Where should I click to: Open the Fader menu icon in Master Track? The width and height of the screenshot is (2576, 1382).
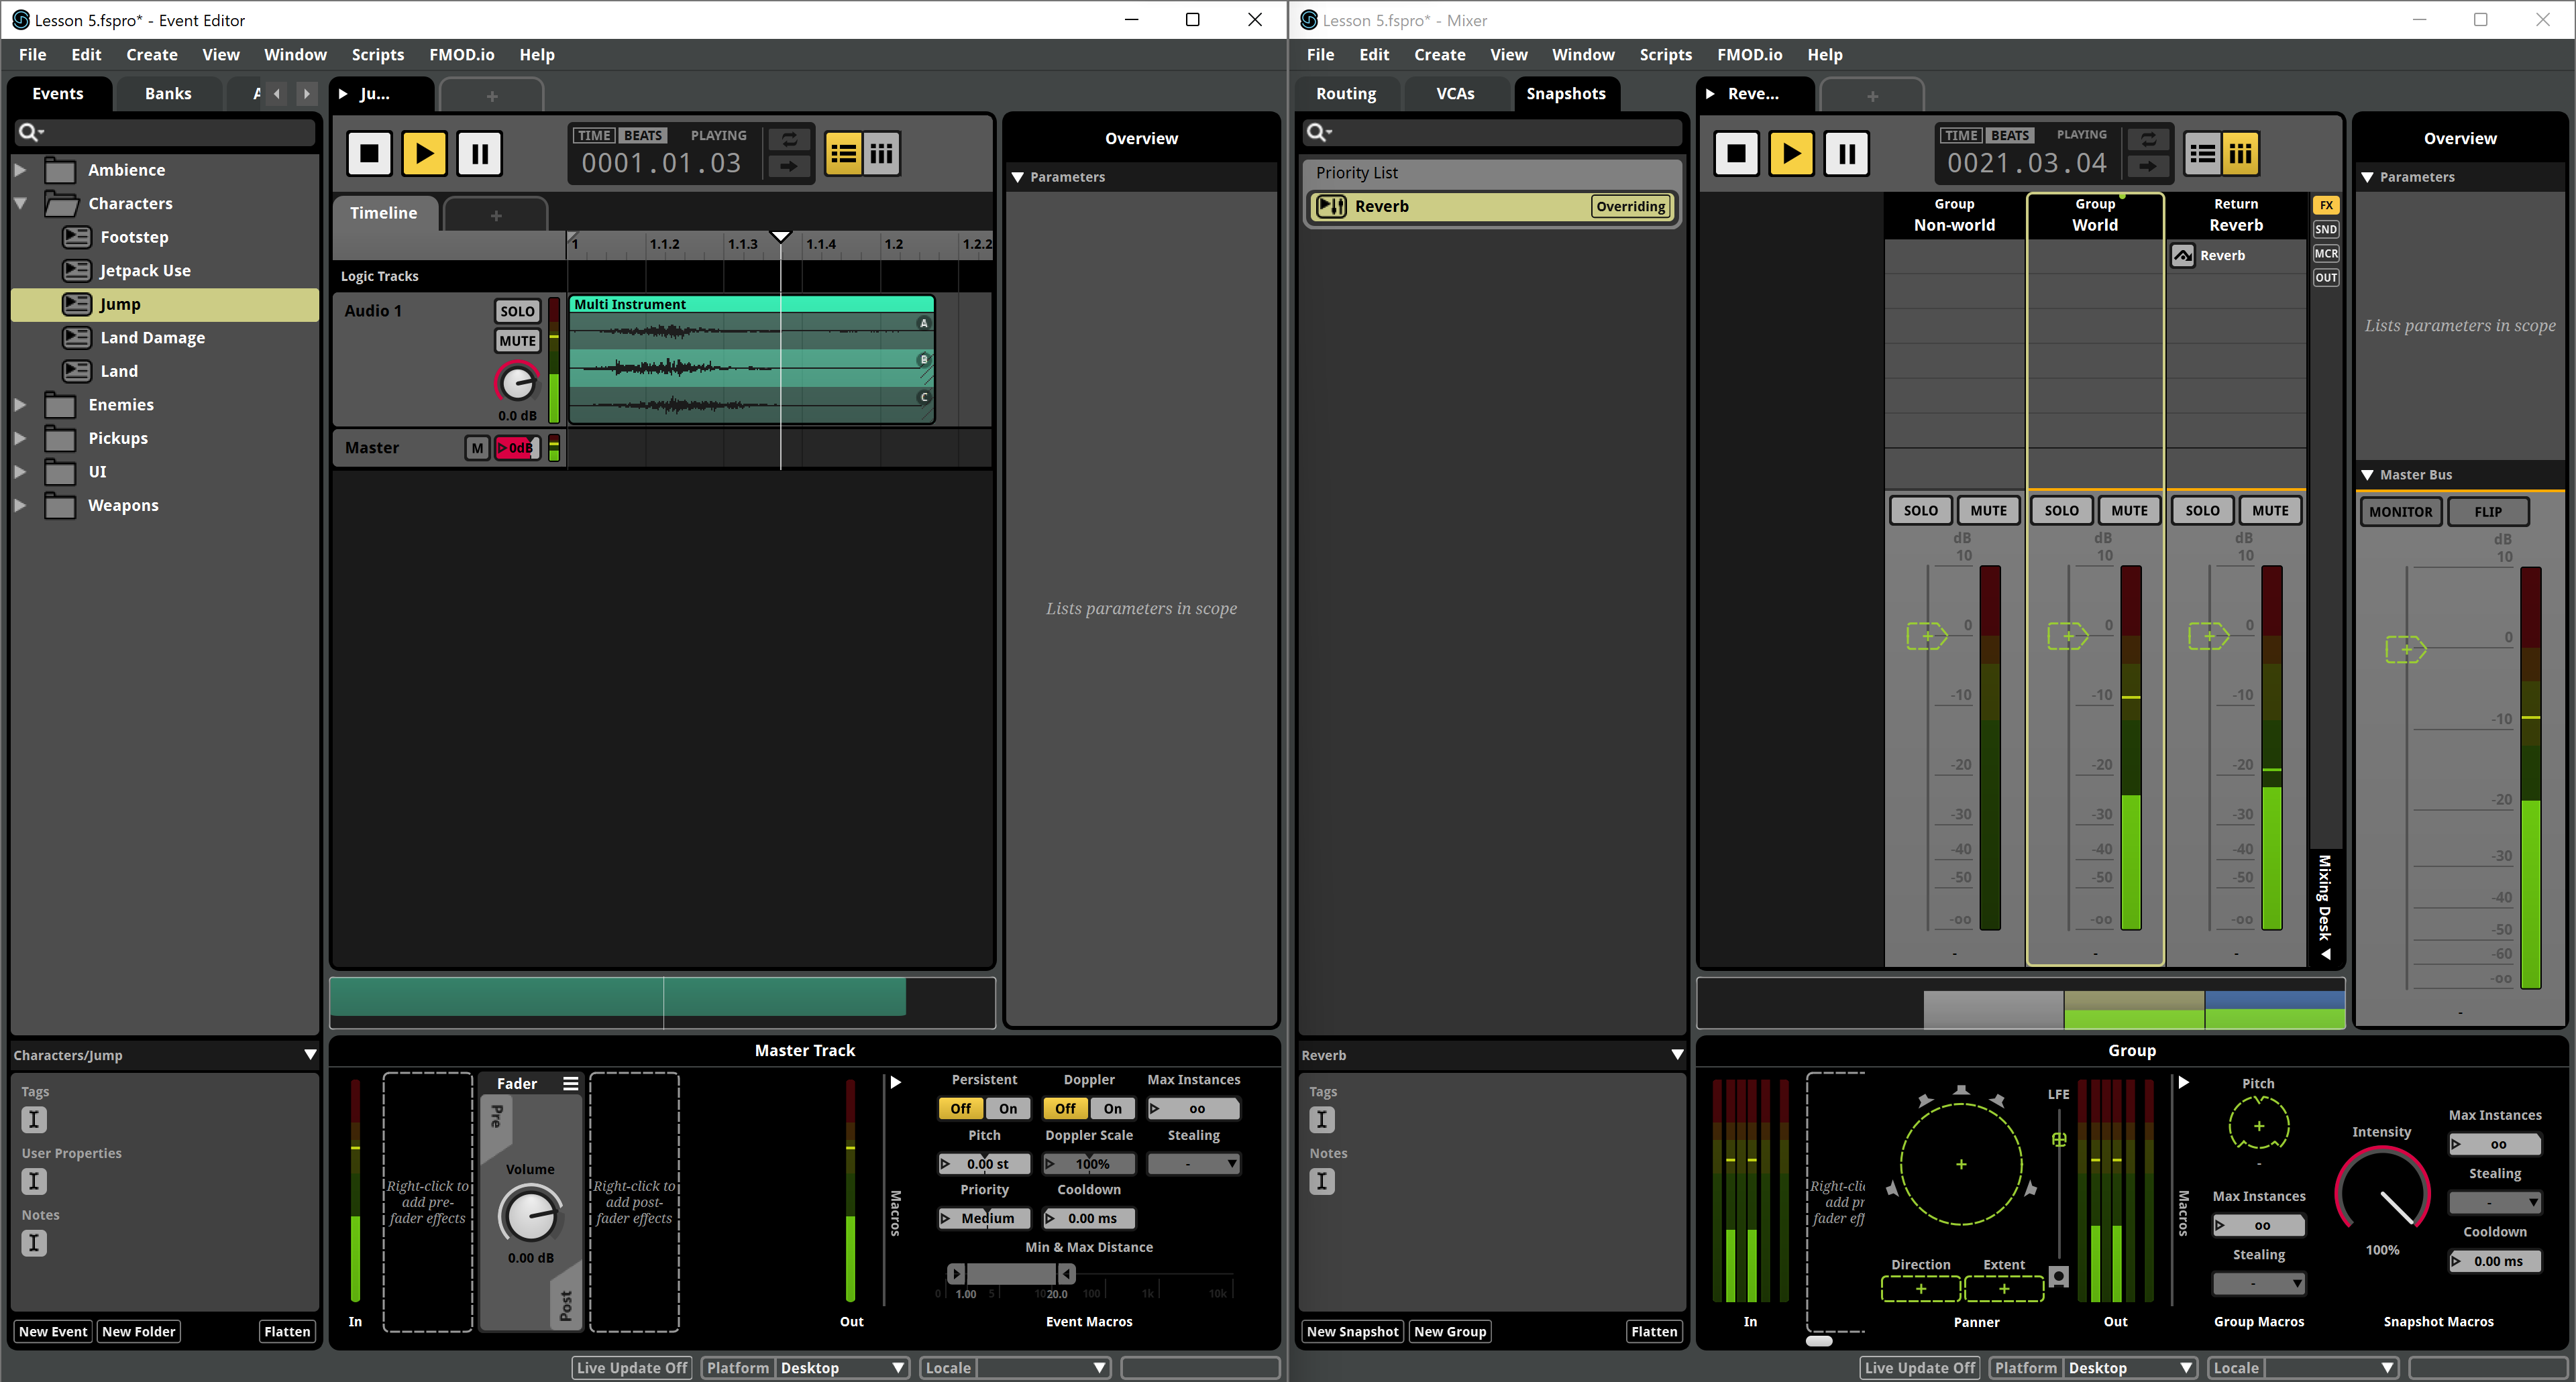(570, 1083)
